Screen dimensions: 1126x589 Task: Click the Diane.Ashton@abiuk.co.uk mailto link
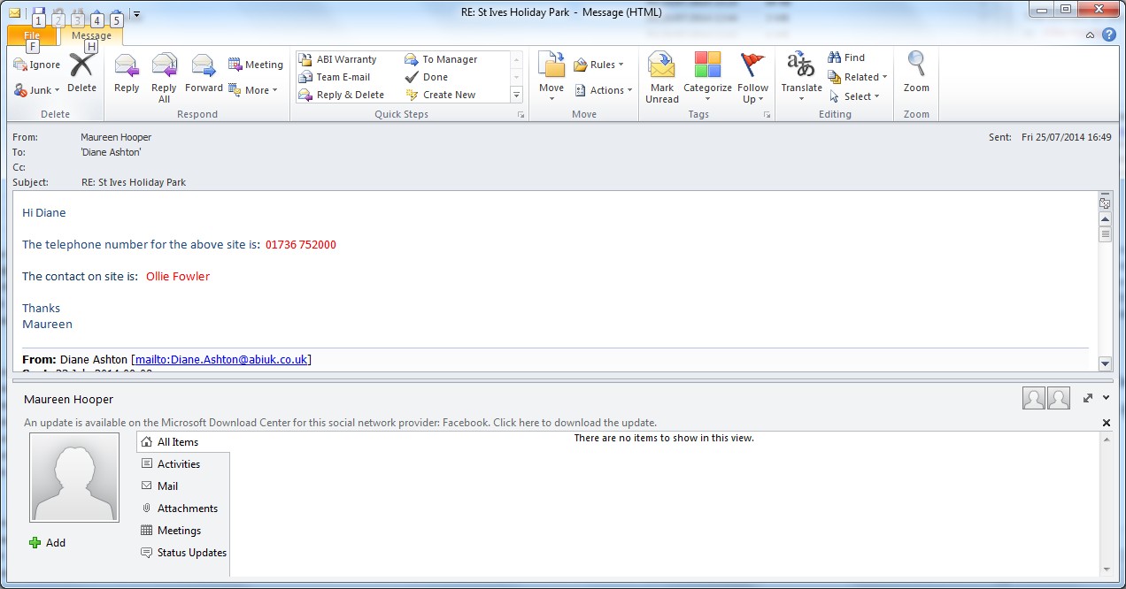[221, 360]
